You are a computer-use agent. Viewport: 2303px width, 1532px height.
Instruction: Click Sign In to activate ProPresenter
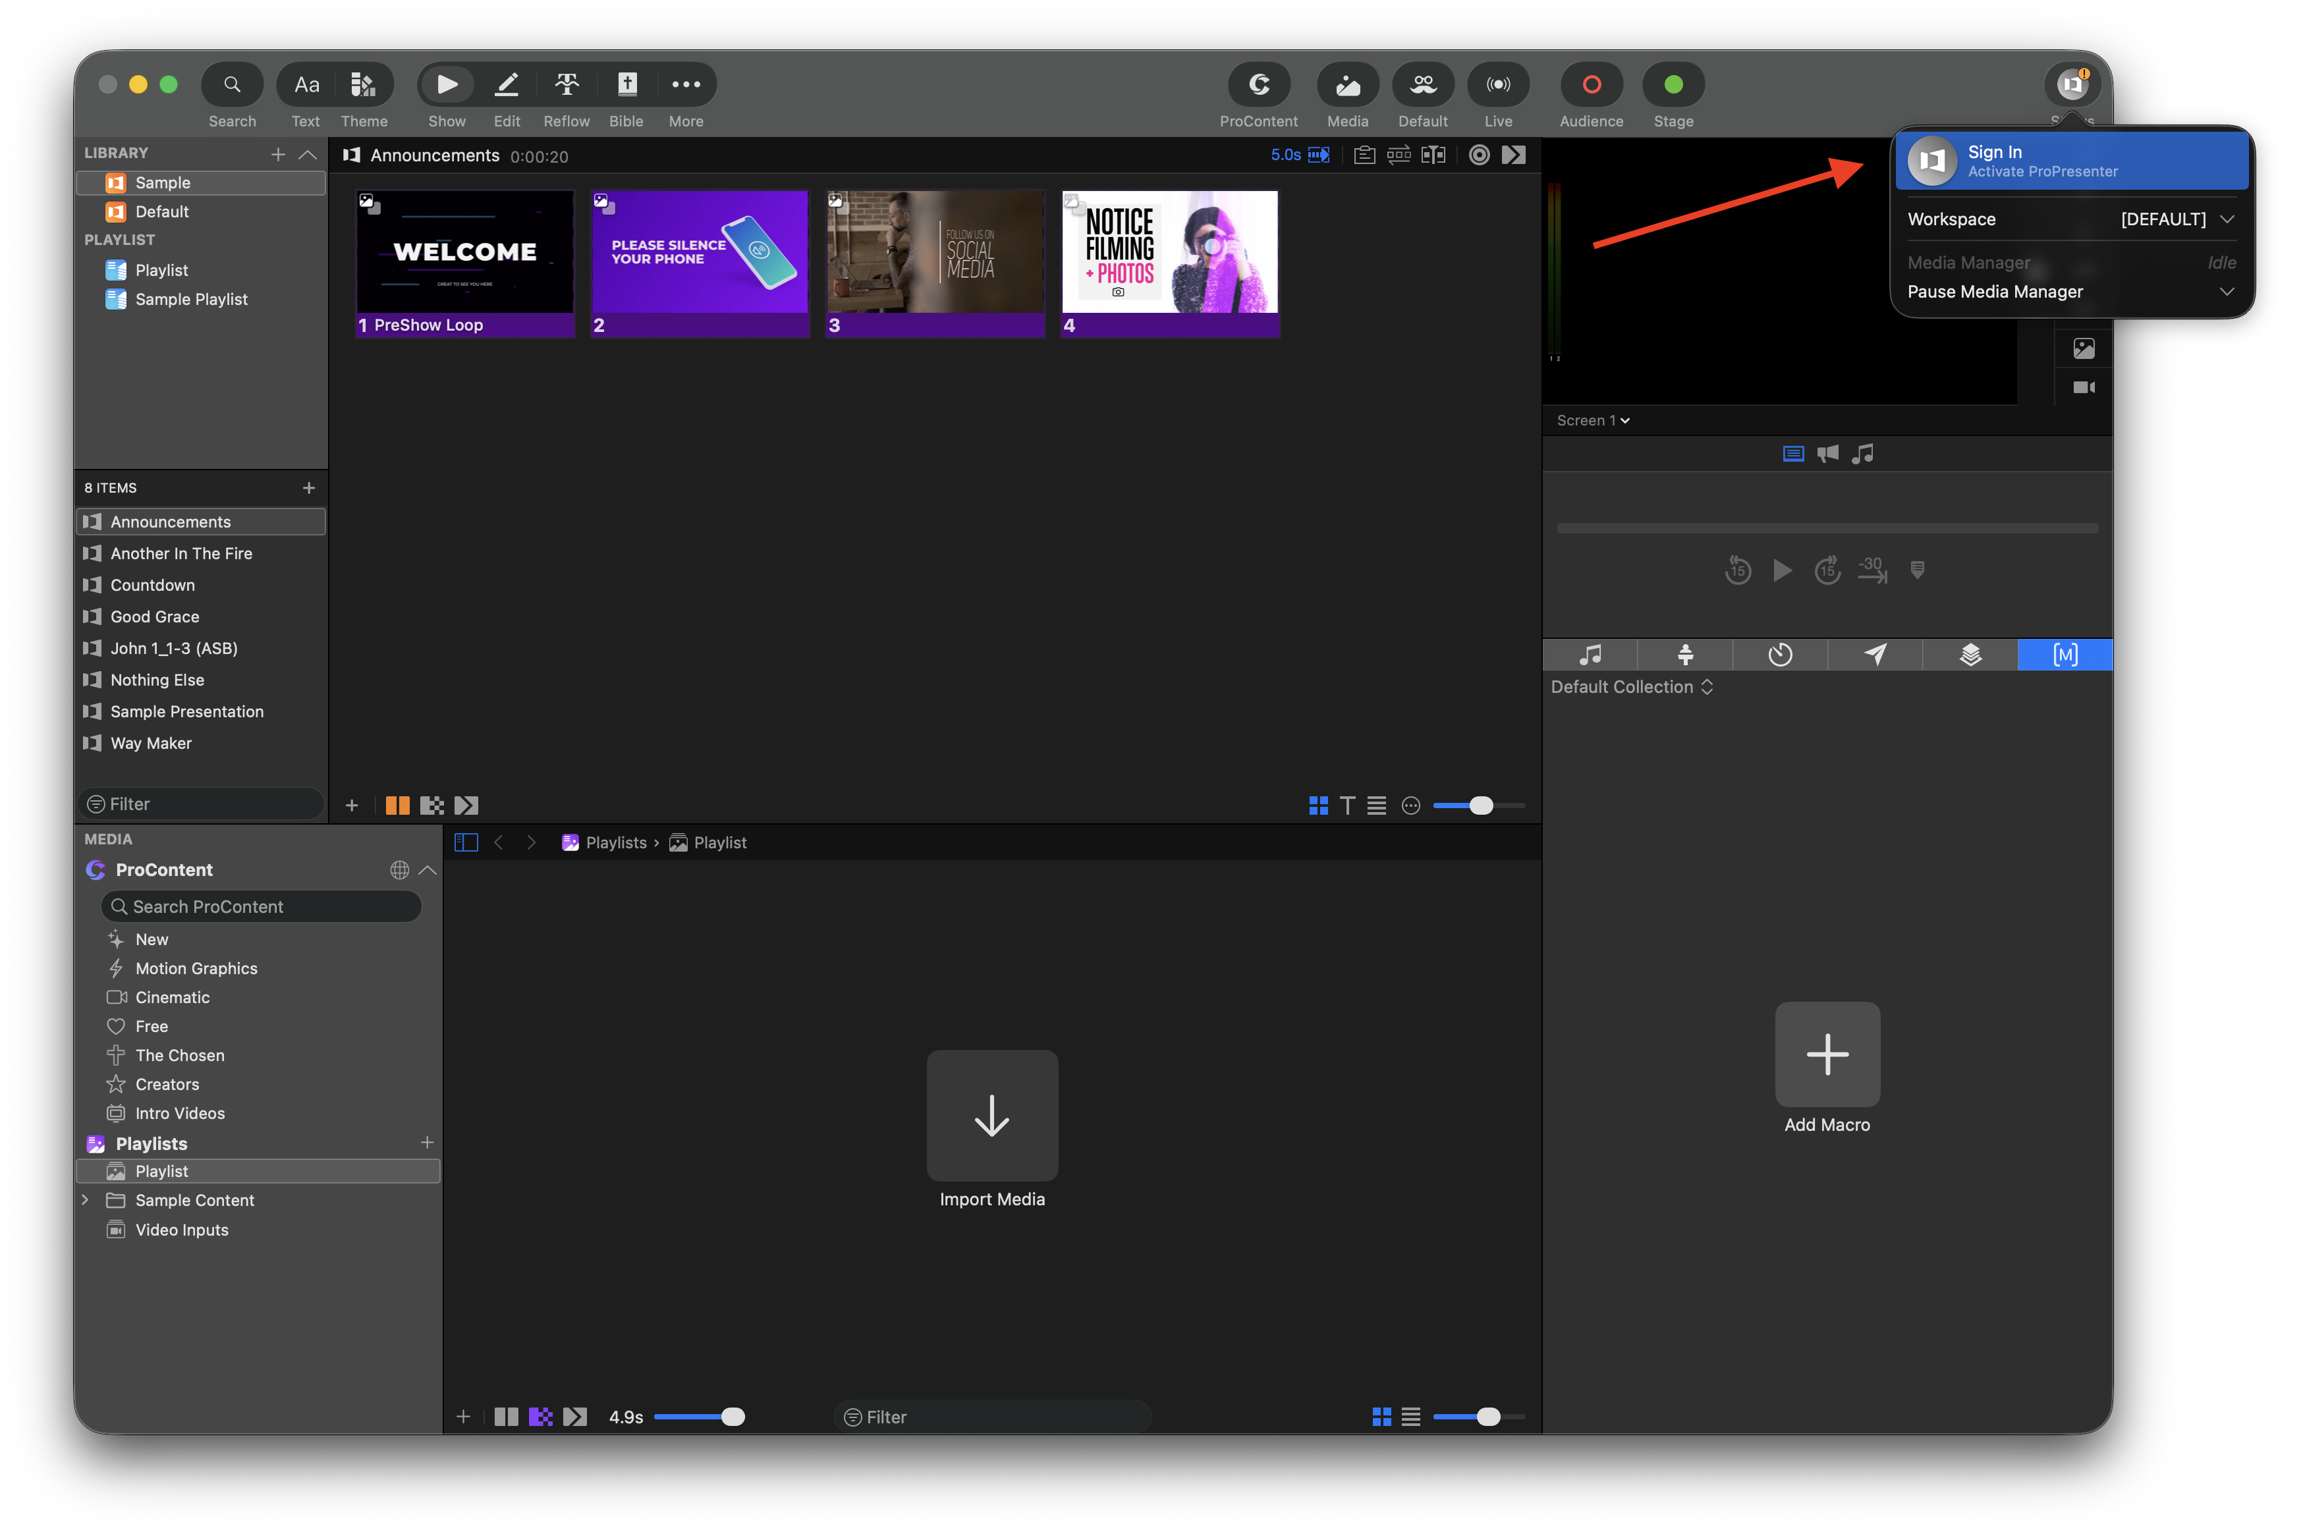(x=2071, y=161)
